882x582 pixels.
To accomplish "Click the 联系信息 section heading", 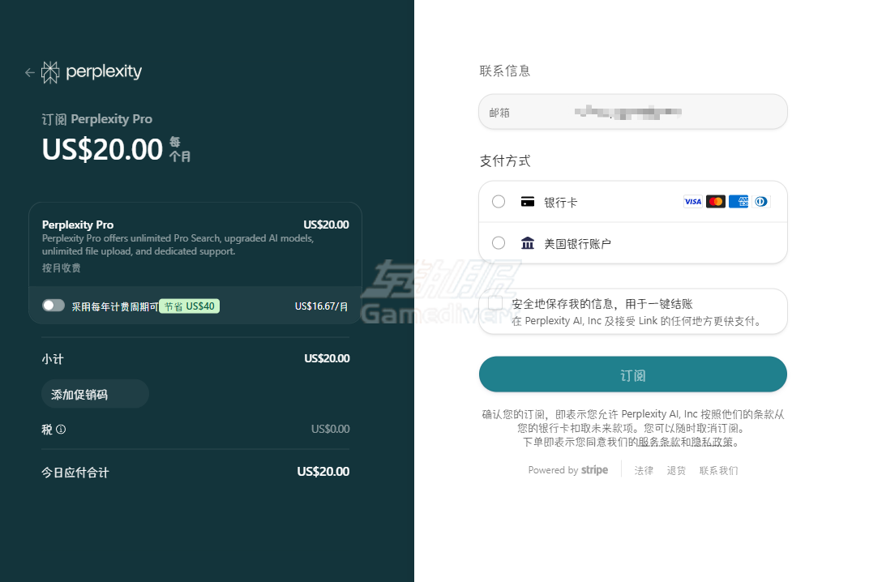I will click(x=504, y=71).
